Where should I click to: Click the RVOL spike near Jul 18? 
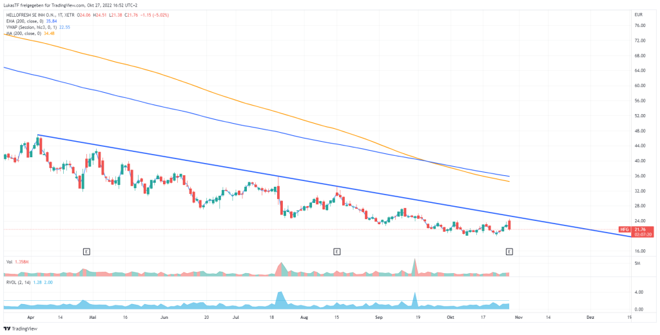[280, 297]
